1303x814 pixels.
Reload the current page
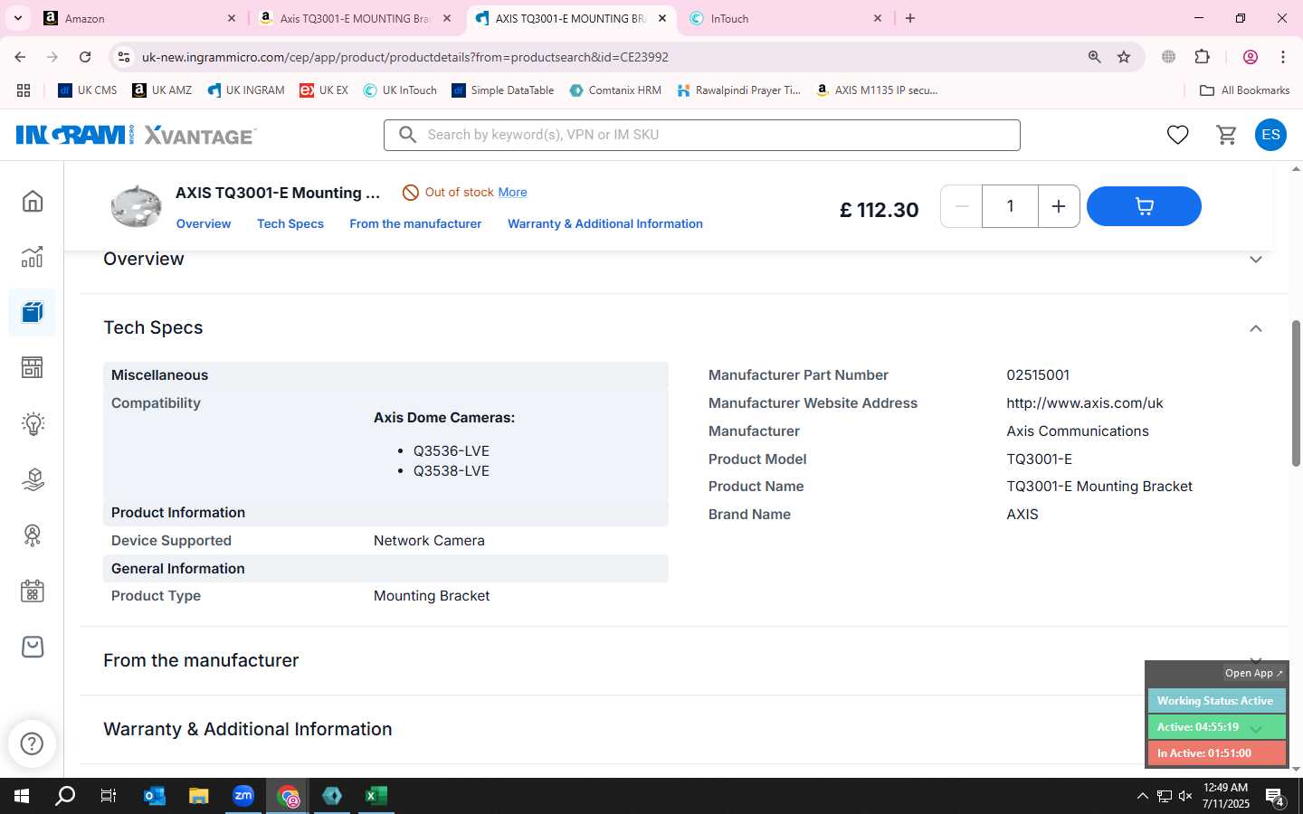pyautogui.click(x=85, y=57)
